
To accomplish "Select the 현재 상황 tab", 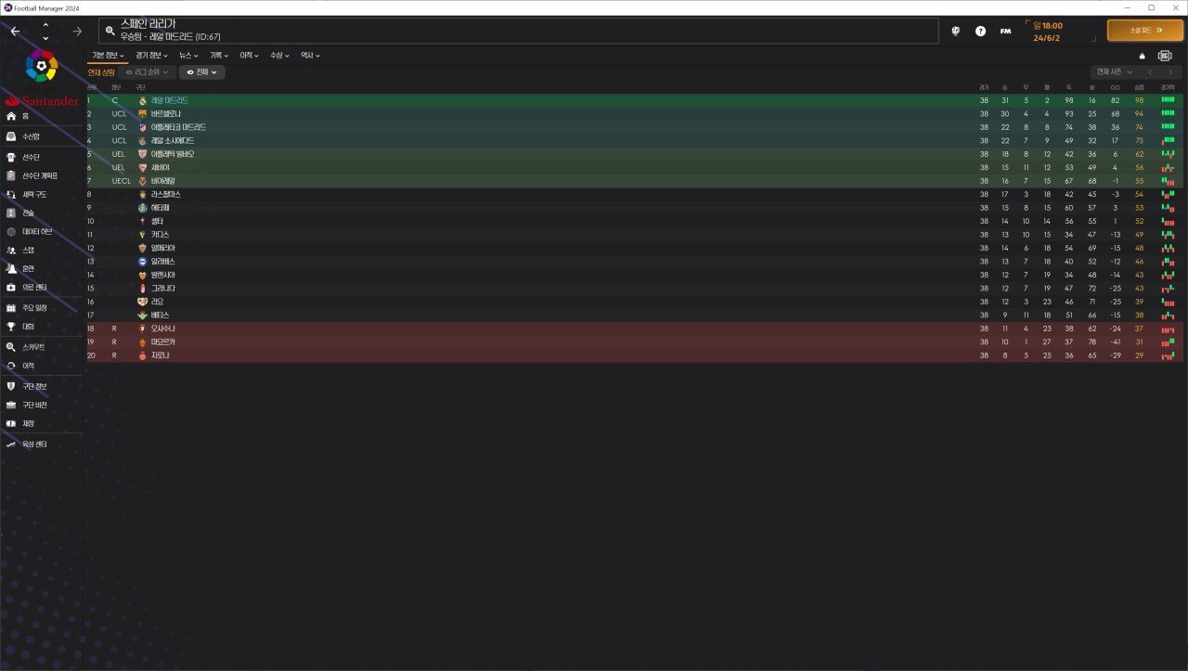I will pyautogui.click(x=101, y=72).
